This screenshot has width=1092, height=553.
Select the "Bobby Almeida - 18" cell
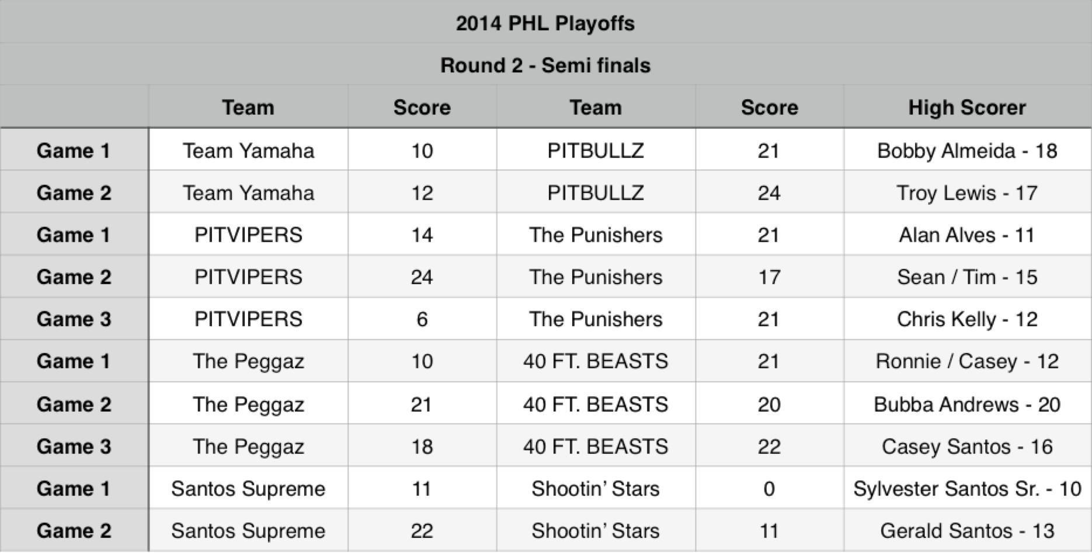967,151
